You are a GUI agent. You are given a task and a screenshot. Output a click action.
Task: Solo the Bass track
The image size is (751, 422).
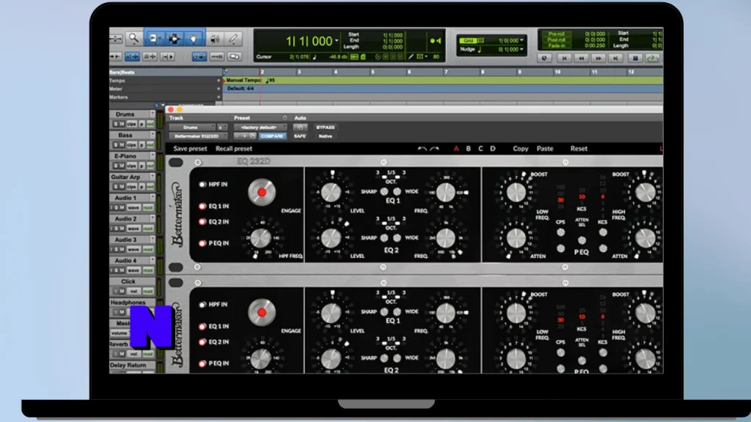click(x=115, y=145)
